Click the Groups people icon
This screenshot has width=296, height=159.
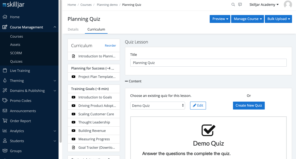5,151
